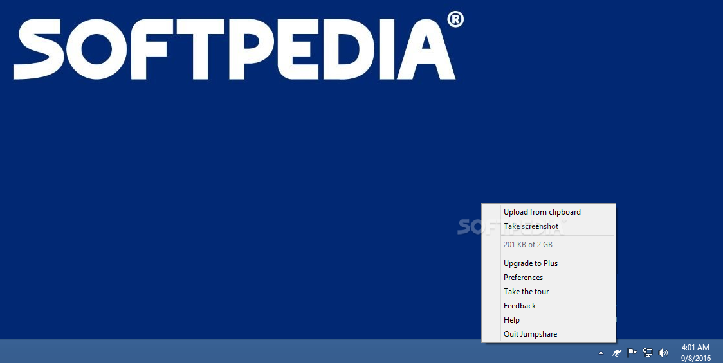
Task: Open Preferences from Jumpshare menu
Action: tap(548, 278)
